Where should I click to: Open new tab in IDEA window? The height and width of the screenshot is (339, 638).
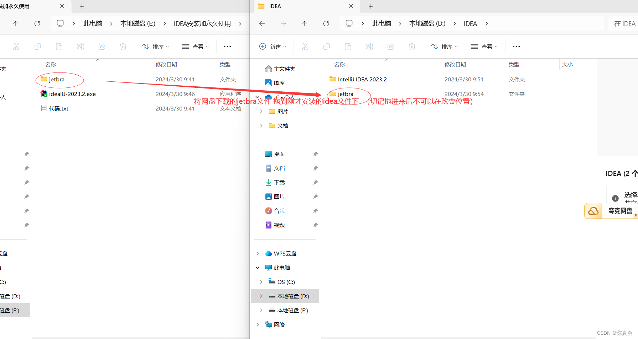tap(371, 6)
